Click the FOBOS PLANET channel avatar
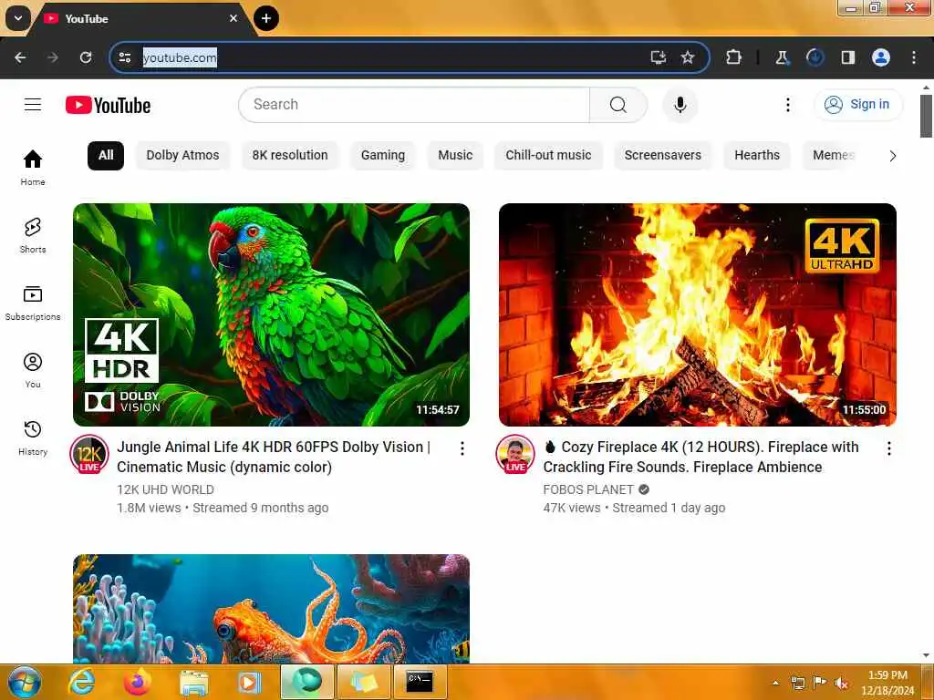This screenshot has height=700, width=934. [x=515, y=455]
